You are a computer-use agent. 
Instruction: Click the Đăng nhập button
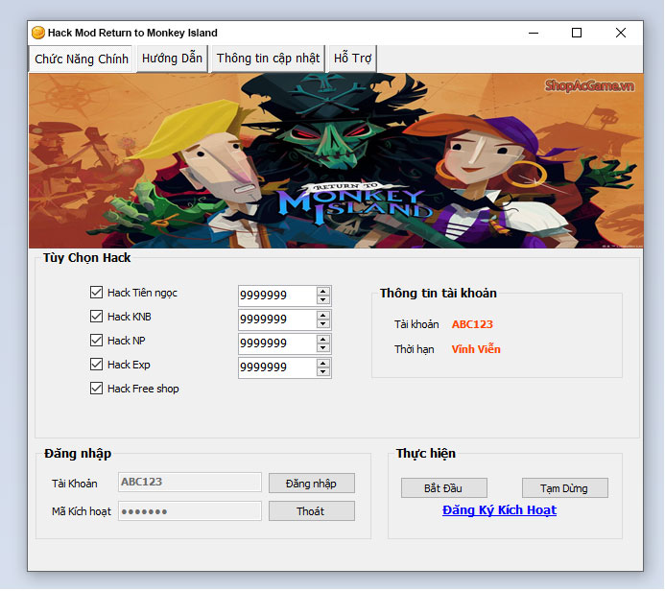[x=311, y=484]
